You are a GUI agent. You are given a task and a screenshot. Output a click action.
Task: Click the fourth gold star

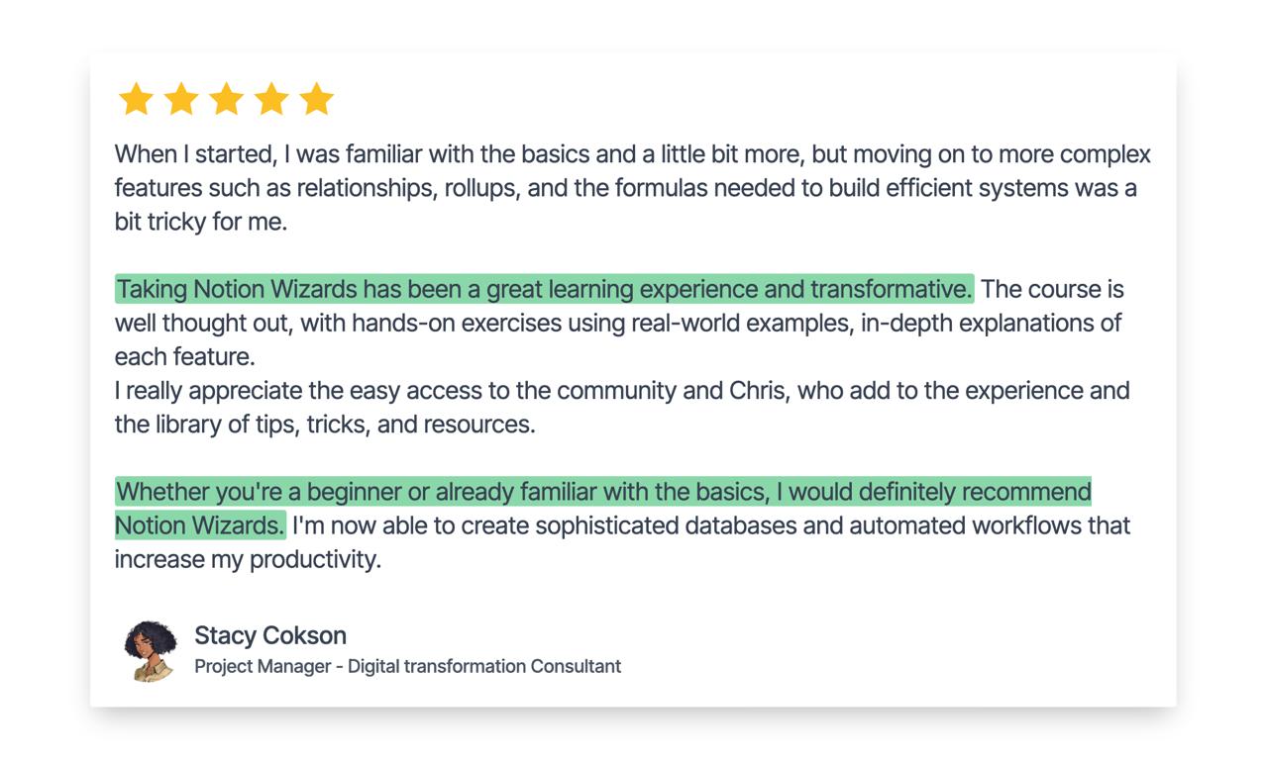271,99
